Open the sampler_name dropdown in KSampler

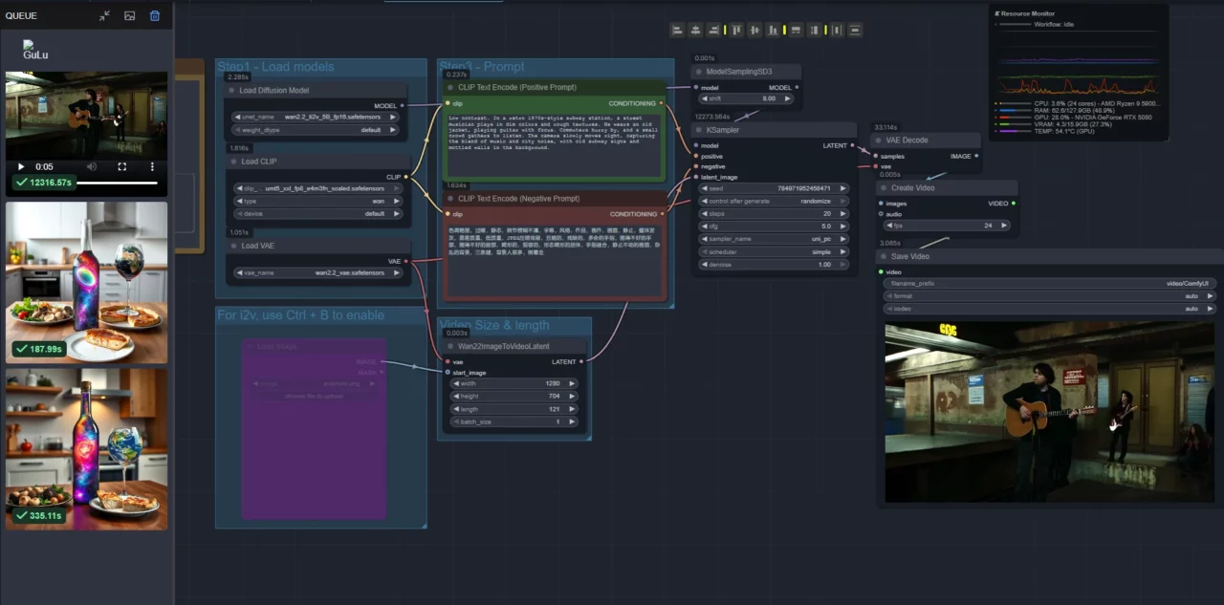[773, 239]
